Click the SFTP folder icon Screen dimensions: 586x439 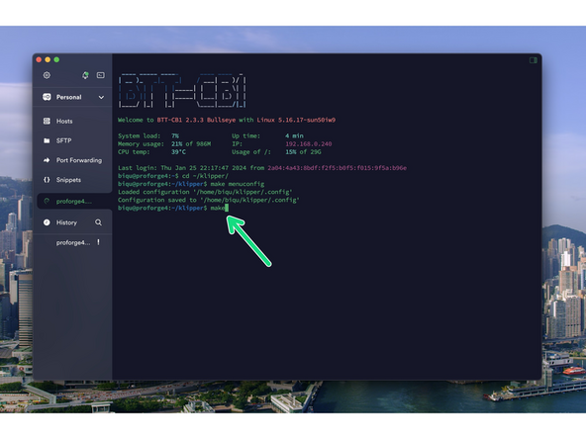click(47, 140)
